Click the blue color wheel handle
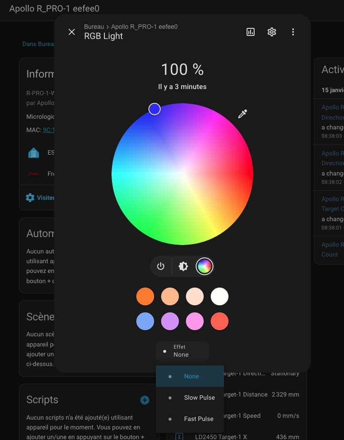The width and height of the screenshot is (344, 440). (x=155, y=109)
